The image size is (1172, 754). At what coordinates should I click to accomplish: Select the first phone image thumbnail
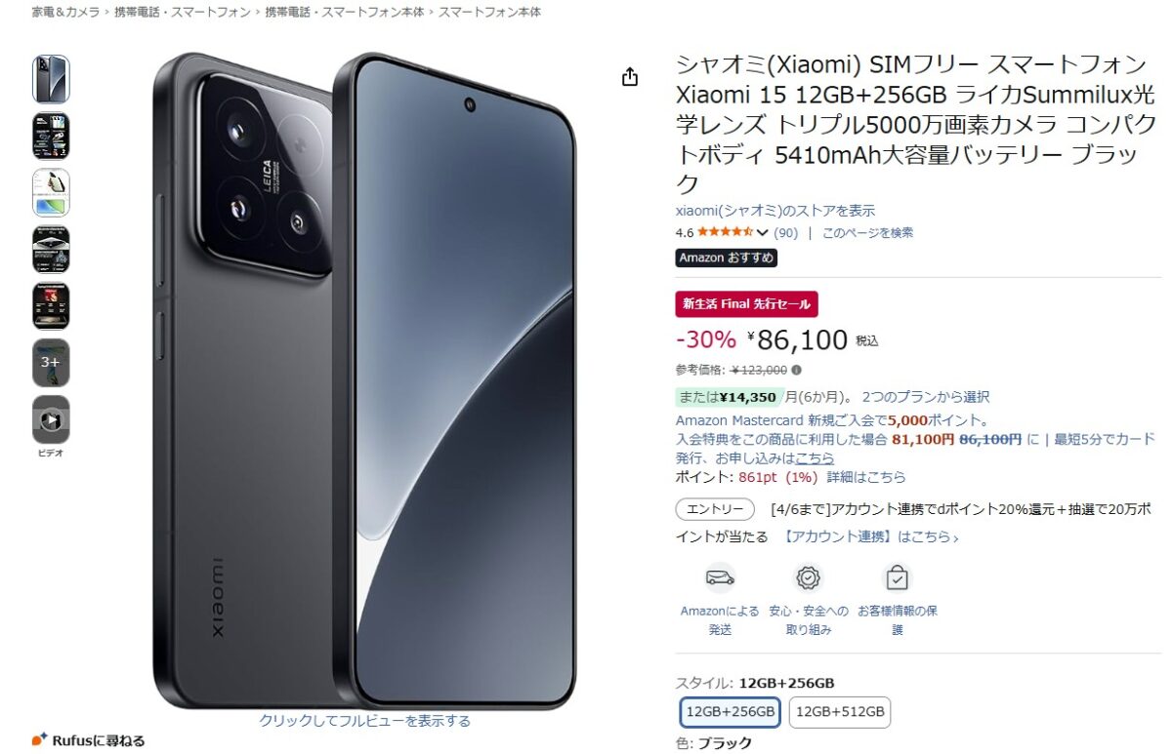click(51, 79)
